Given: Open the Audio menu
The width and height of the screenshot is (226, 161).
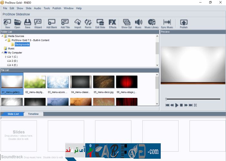Looking at the screenshot, I should (37, 8).
